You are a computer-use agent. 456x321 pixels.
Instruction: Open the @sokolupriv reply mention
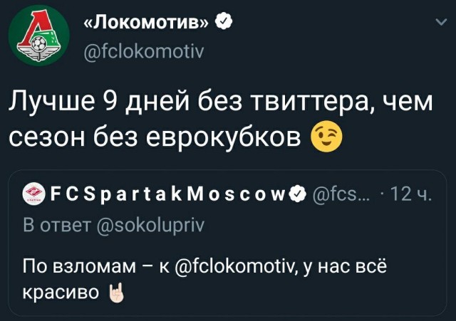(x=150, y=226)
